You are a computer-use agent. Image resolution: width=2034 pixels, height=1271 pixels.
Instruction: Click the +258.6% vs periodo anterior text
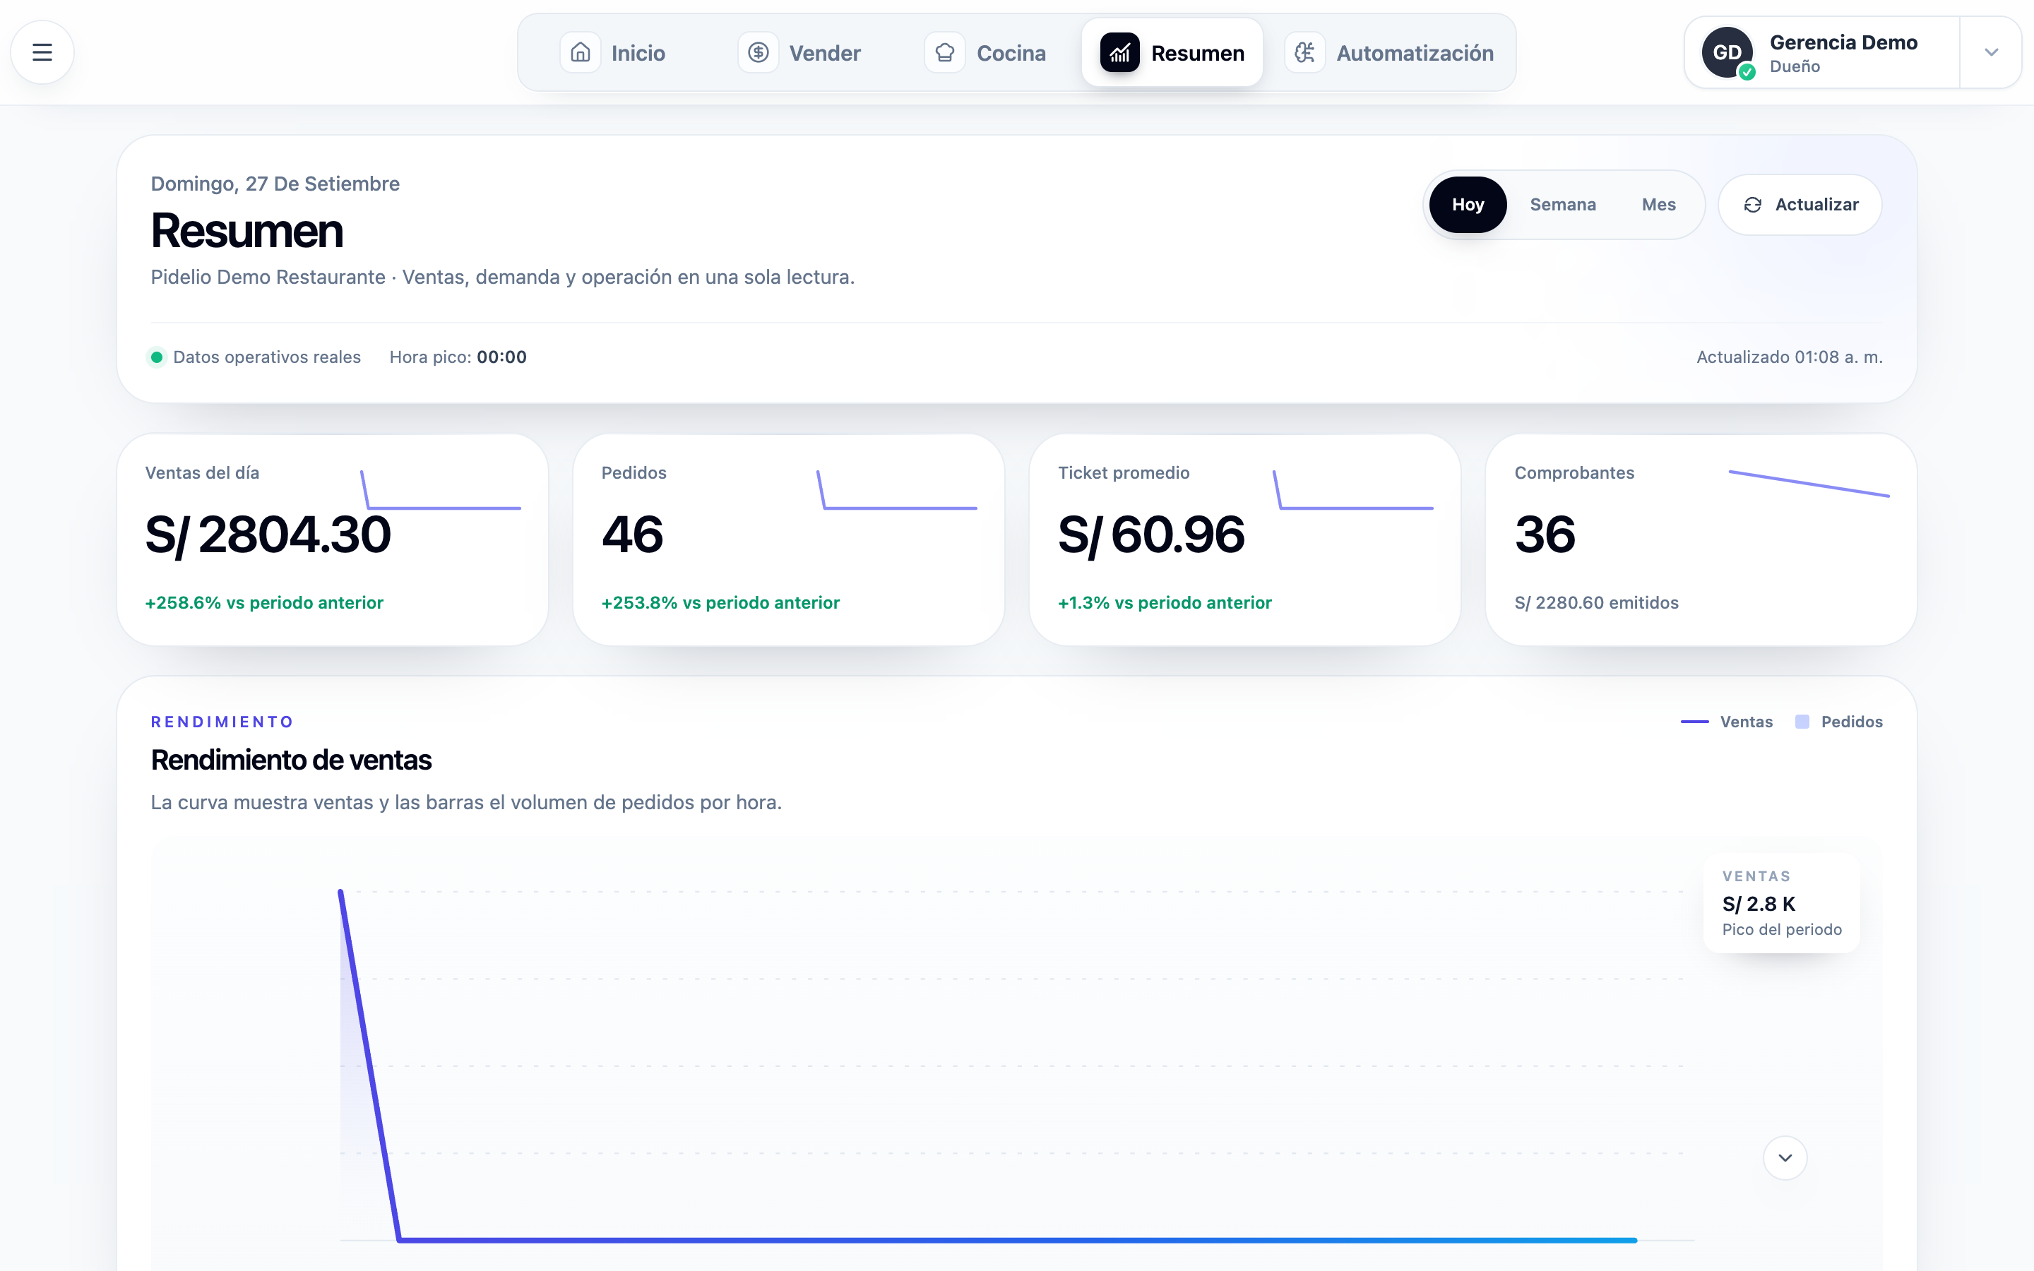264,603
